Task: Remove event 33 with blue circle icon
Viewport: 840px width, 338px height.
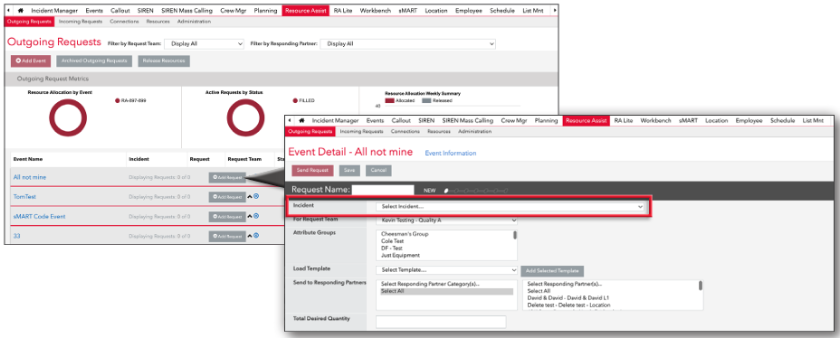Action: pyautogui.click(x=256, y=235)
